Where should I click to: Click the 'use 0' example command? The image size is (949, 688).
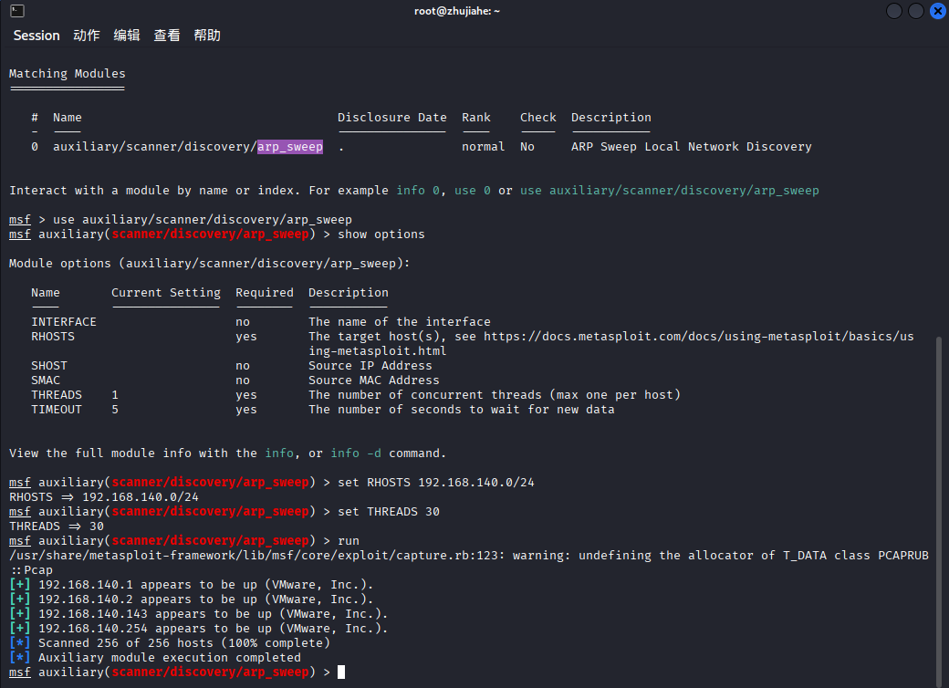472,191
